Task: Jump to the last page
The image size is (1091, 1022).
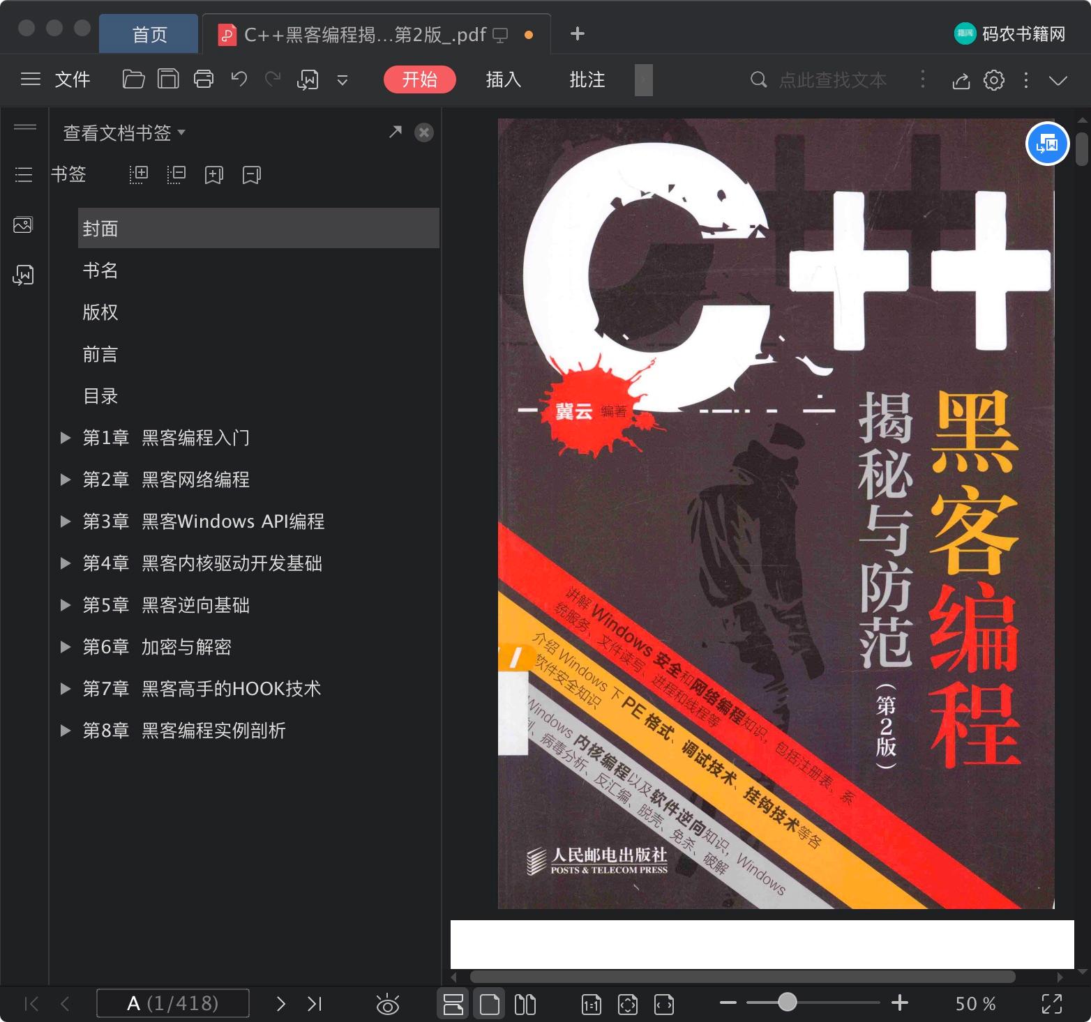Action: pos(315,1004)
